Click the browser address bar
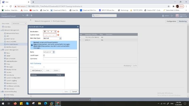 90,6
